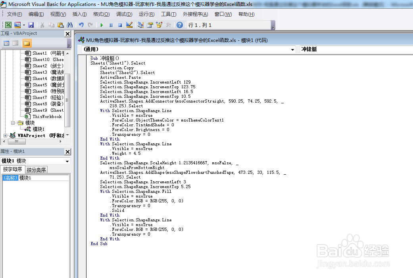The height and width of the screenshot is (278, 413).
Task: Click the Cut scissors icon
Action: (x=42, y=25)
